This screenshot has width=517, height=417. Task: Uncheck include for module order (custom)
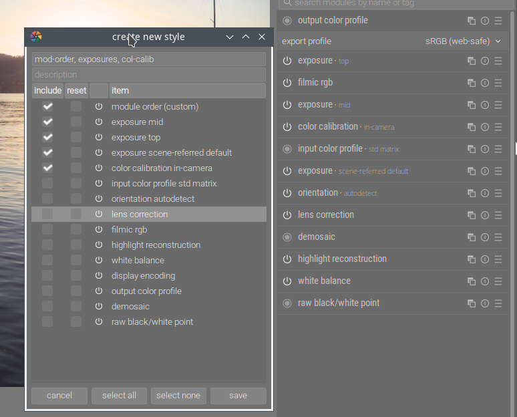[x=47, y=106]
